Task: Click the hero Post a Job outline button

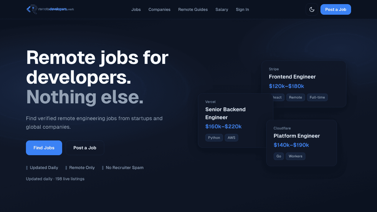Action: click(85, 148)
